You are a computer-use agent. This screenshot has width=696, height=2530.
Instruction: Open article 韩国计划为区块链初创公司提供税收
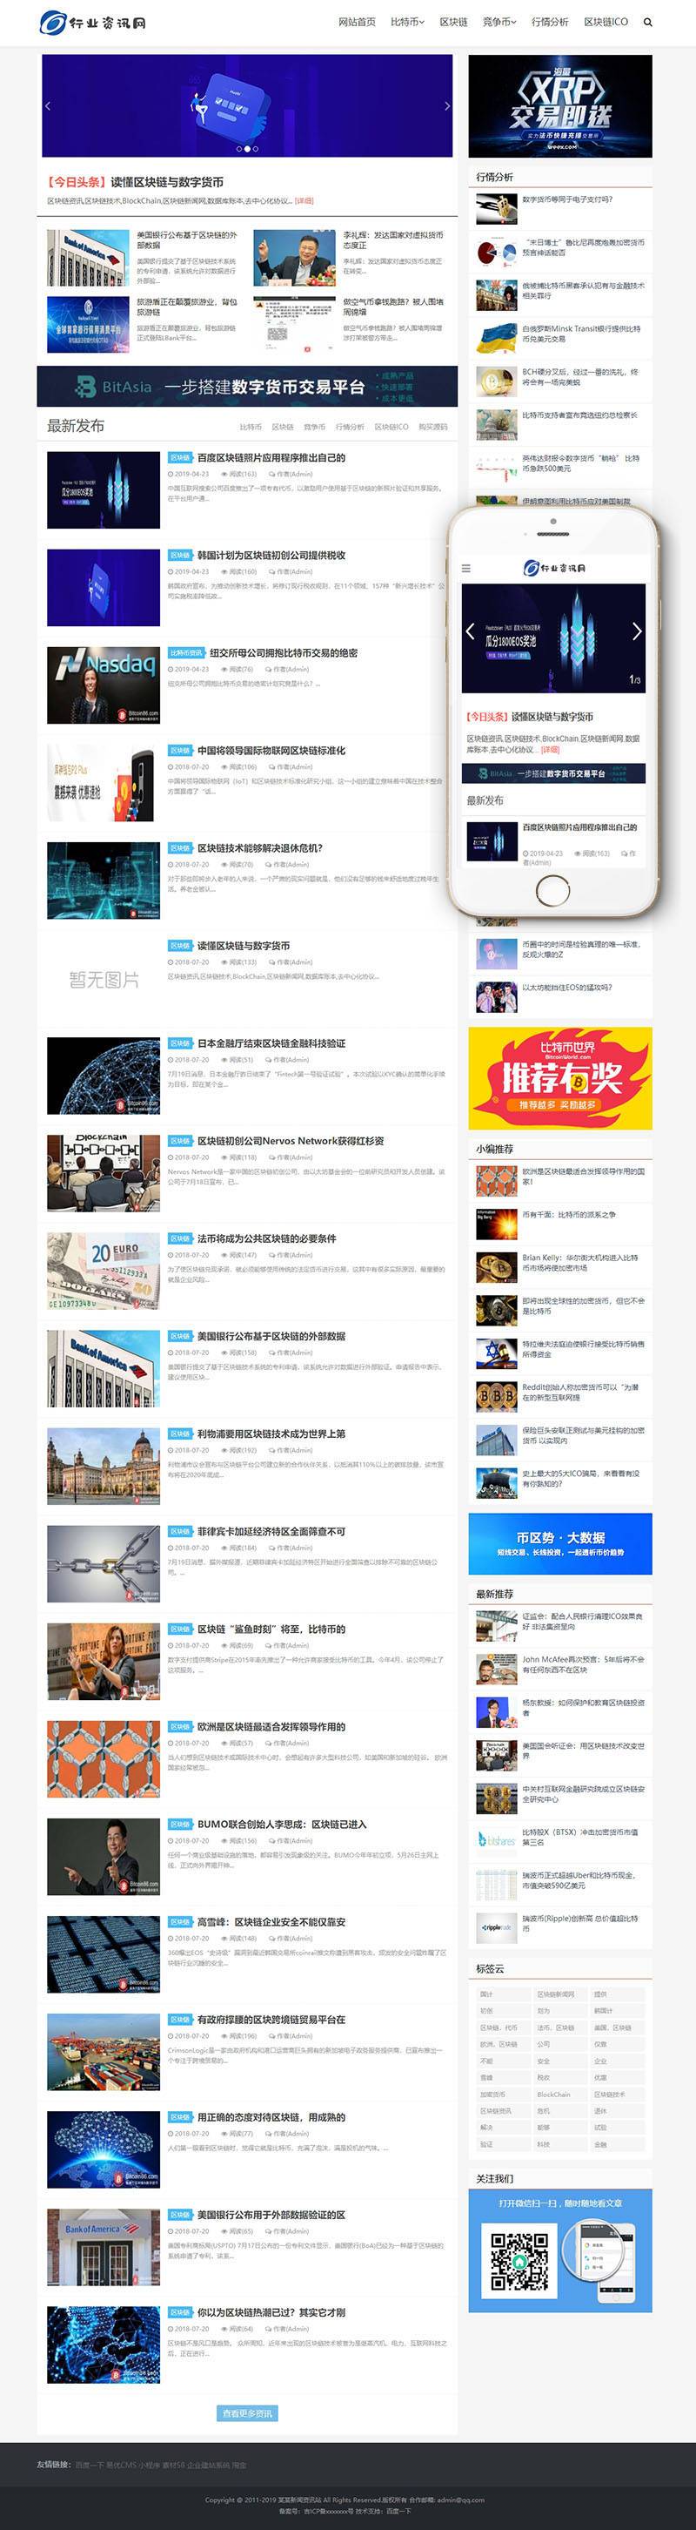point(271,555)
